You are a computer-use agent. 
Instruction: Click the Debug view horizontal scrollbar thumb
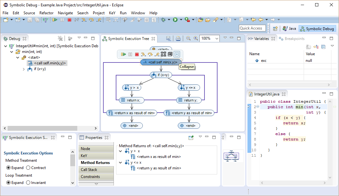click(42, 128)
